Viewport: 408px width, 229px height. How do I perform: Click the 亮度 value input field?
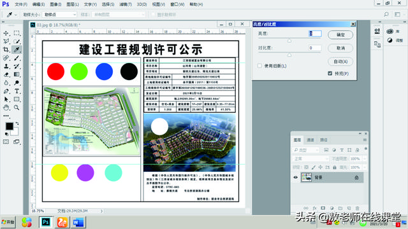pyautogui.click(x=315, y=34)
